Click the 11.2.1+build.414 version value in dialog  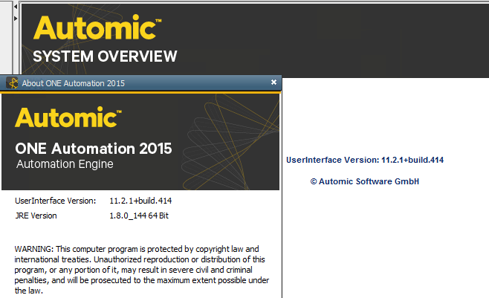coord(140,201)
